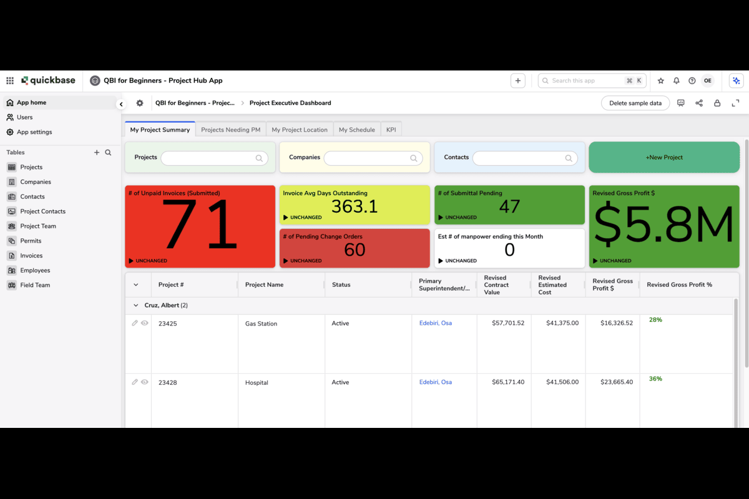The height and width of the screenshot is (499, 749).
Task: Add a new table with the plus icon
Action: pyautogui.click(x=97, y=152)
